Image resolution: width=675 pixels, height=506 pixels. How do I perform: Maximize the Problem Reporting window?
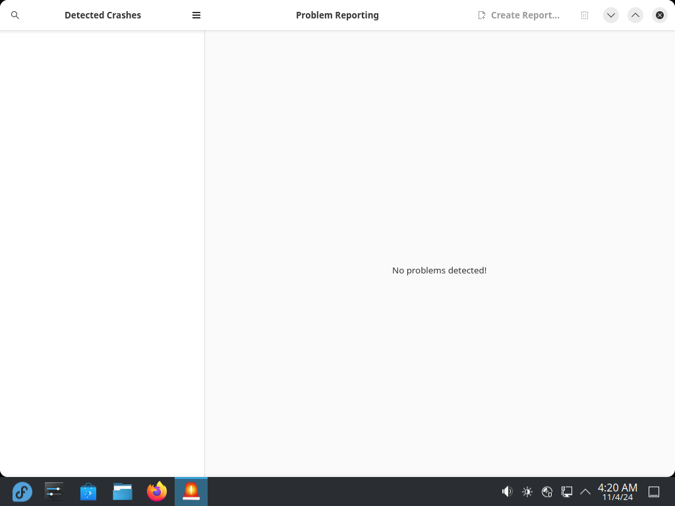[x=635, y=15]
